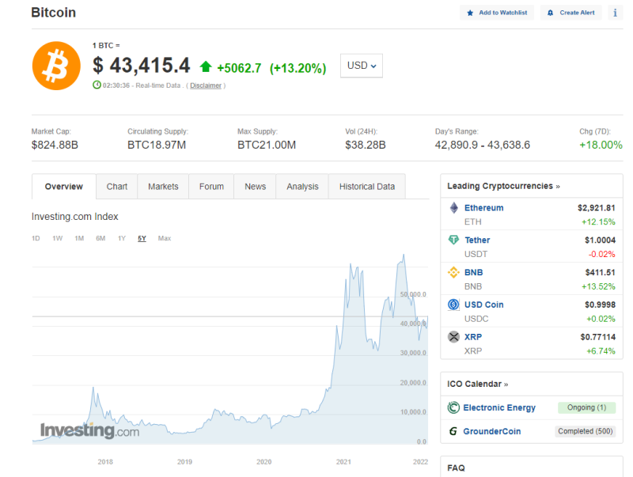Screen dimensions: 633x477
Task: Click the Create Alert button
Action: 570,13
